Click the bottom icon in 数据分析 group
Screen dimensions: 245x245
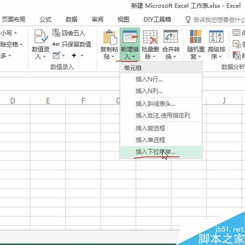[x=237, y=55]
